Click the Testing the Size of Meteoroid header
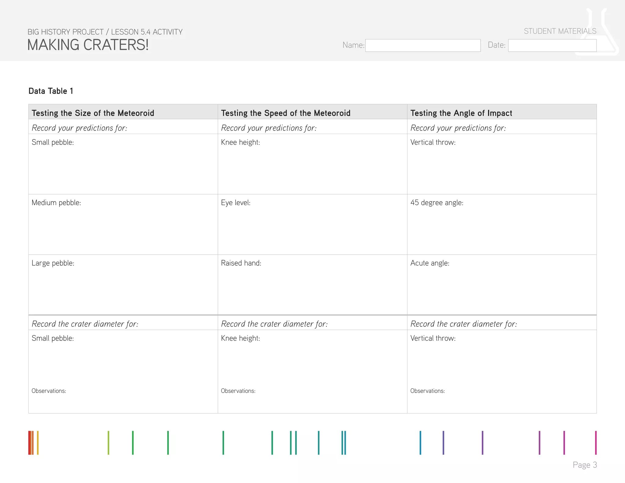This screenshot has height=483, width=625. pos(93,113)
